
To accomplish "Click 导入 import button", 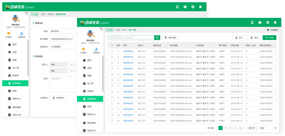I will tap(239, 38).
